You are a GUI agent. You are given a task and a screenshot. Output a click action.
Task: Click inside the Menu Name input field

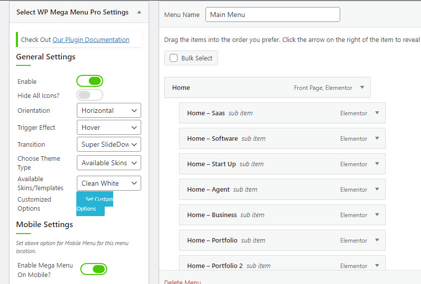(272, 14)
